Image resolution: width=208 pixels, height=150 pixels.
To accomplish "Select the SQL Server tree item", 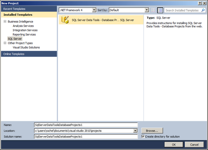I will pos(15,39).
